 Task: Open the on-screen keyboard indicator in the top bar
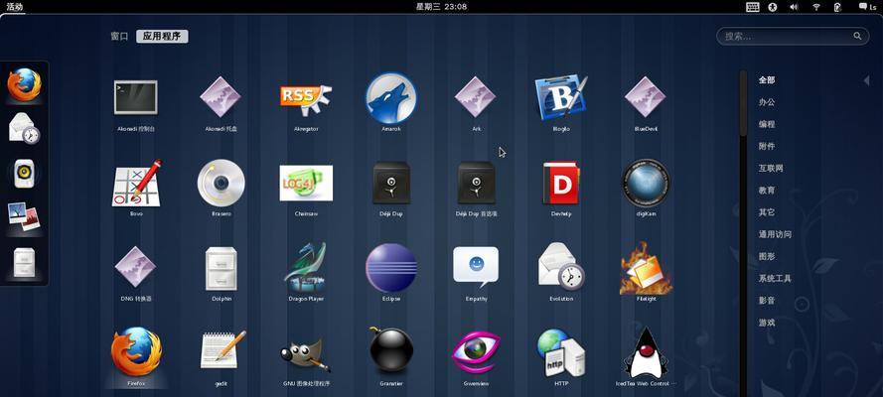pyautogui.click(x=753, y=7)
